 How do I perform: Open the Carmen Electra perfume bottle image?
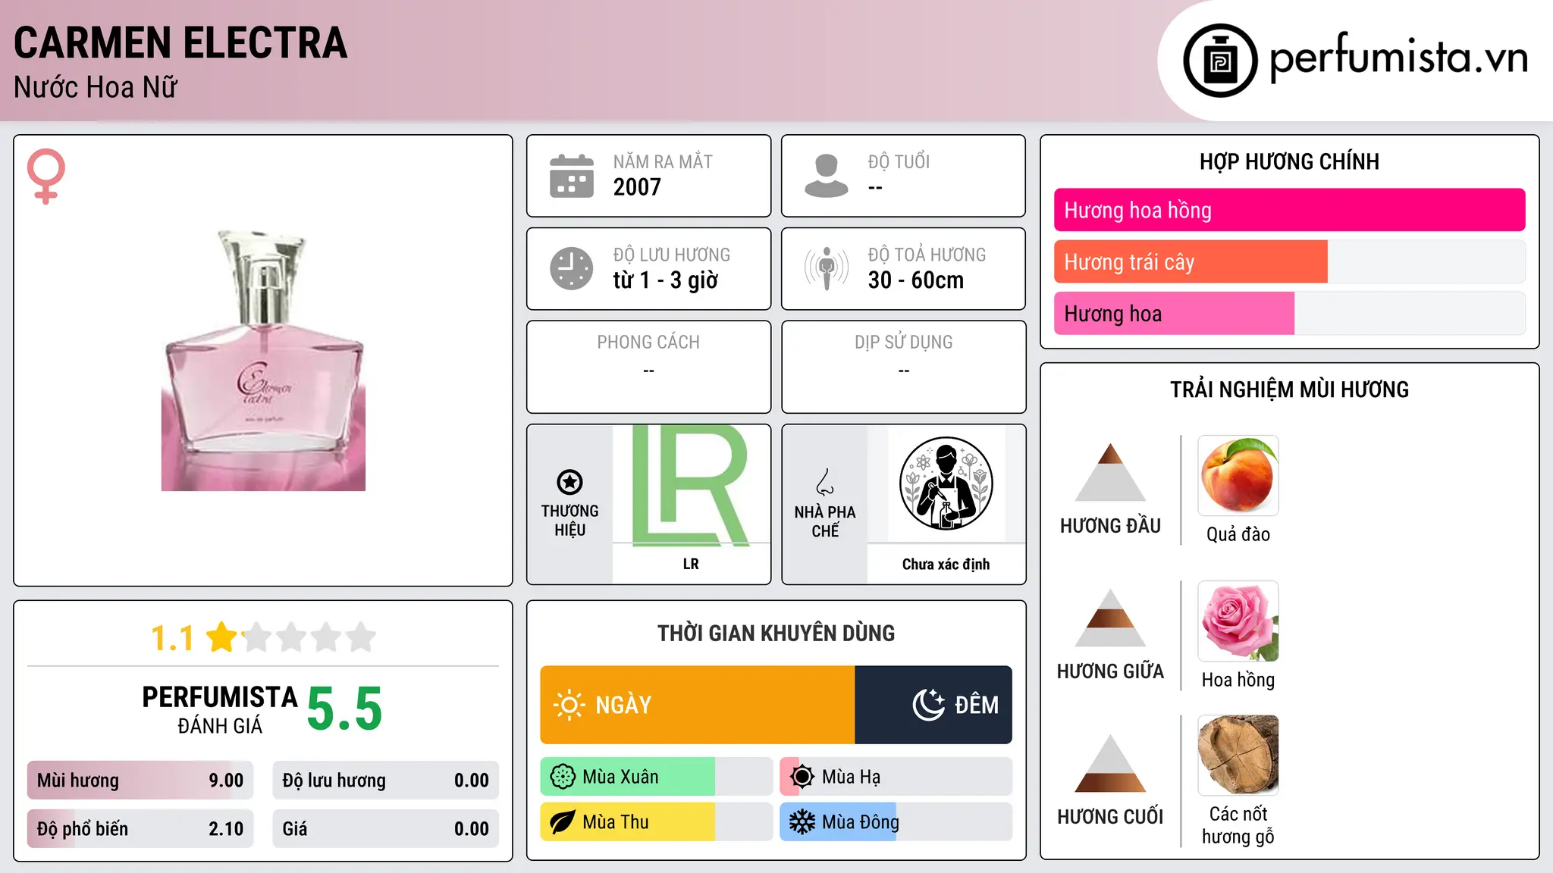[263, 360]
